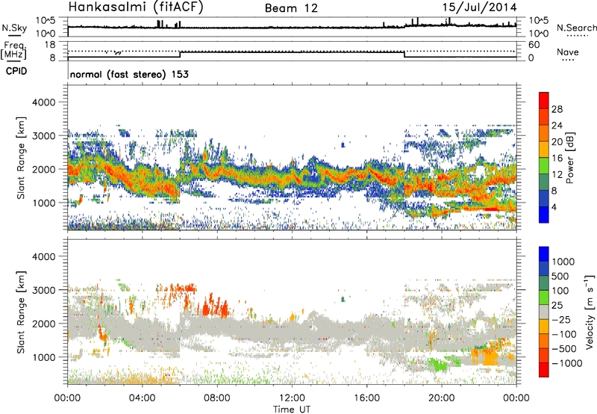Viewport: 597px width, 414px height.
Task: Click the '100' Velocity colorbar value
Action: coord(560,291)
